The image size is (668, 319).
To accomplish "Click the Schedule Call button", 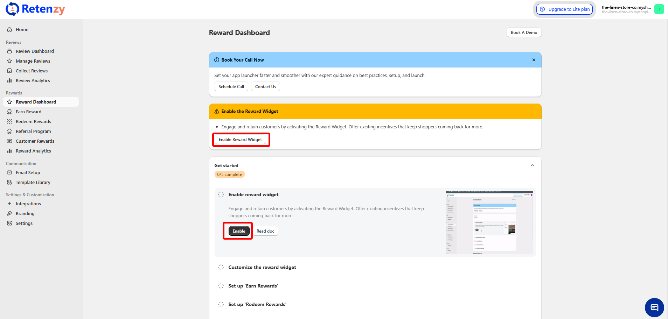I will (231, 87).
